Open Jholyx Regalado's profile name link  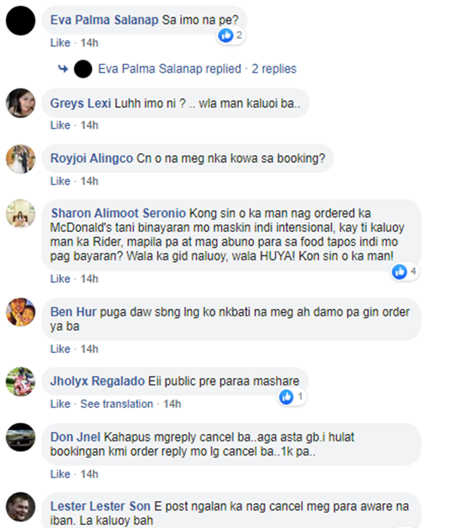tap(97, 381)
